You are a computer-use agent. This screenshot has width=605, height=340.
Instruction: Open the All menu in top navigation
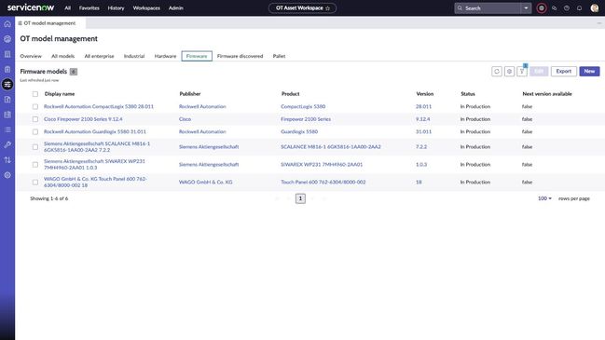[67, 8]
